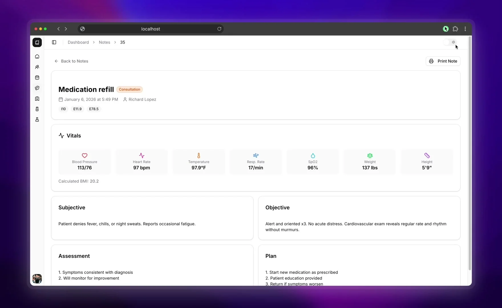Toggle the light/dark theme switch
502x308 pixels.
pyautogui.click(x=450, y=42)
